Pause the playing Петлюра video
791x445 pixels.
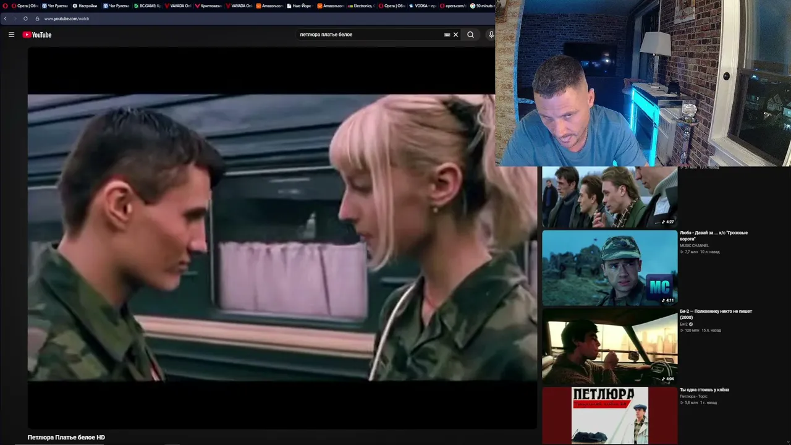coord(282,237)
